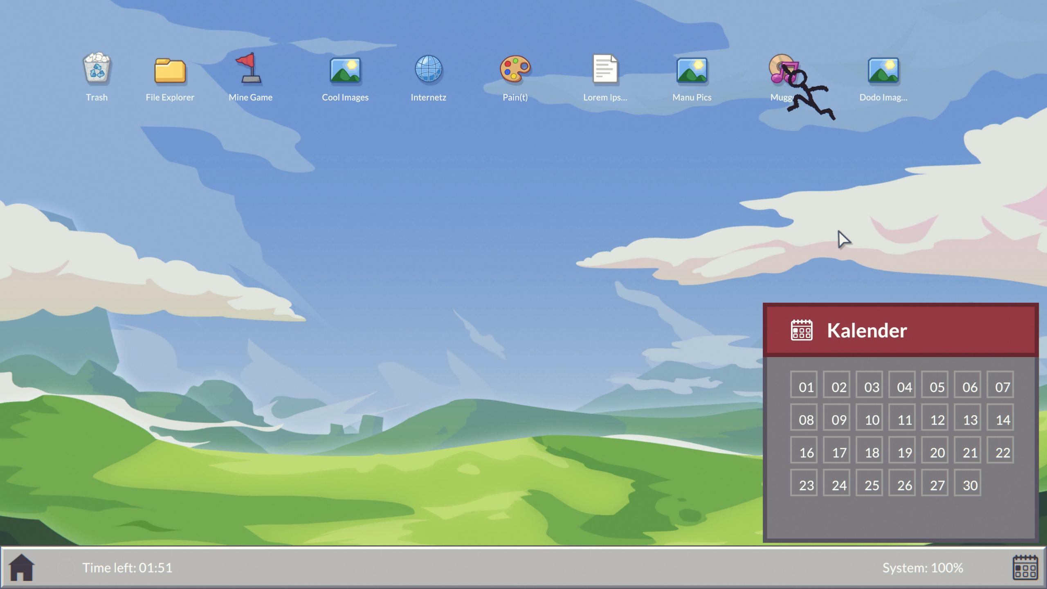Click the home icon in the taskbar
This screenshot has height=589, width=1047.
[21, 567]
